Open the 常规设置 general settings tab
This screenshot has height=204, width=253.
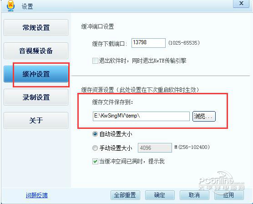[36, 27]
